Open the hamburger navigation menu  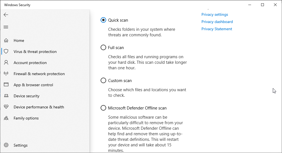pyautogui.click(x=6, y=27)
